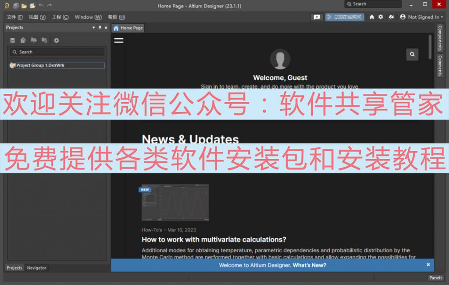The image size is (449, 285).
Task: Click the second folder icon in Projects toolbar
Action: tap(44, 40)
